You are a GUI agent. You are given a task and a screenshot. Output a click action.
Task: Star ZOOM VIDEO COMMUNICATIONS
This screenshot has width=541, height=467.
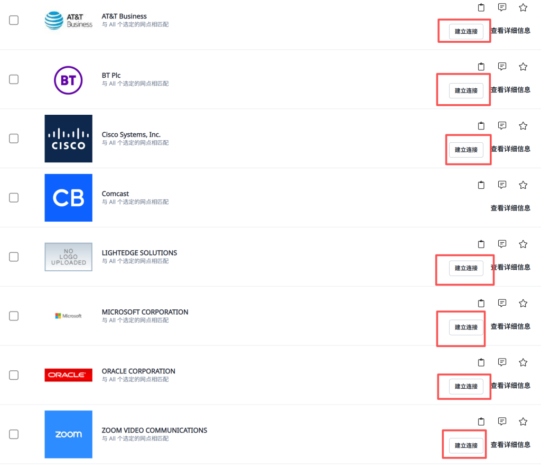(x=523, y=422)
